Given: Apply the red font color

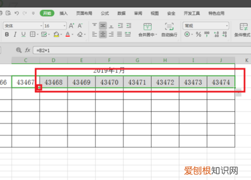Looking at the screenshot, I should (68, 34).
